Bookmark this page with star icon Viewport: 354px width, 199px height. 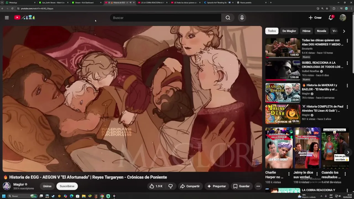[327, 9]
